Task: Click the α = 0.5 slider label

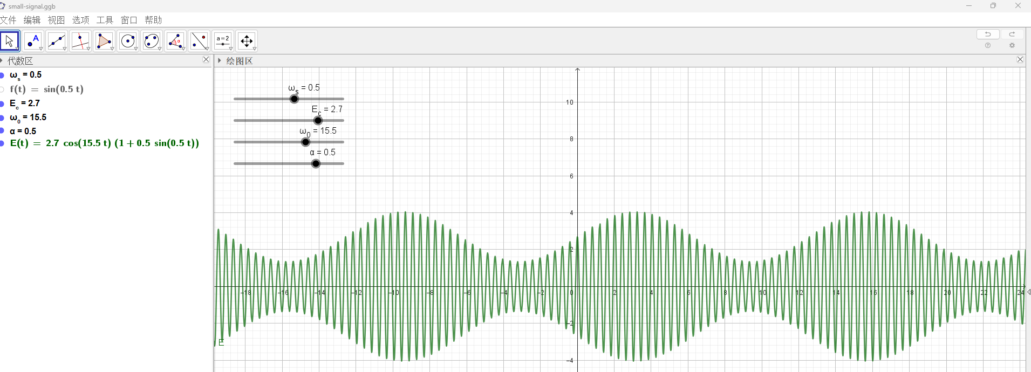Action: pos(323,153)
